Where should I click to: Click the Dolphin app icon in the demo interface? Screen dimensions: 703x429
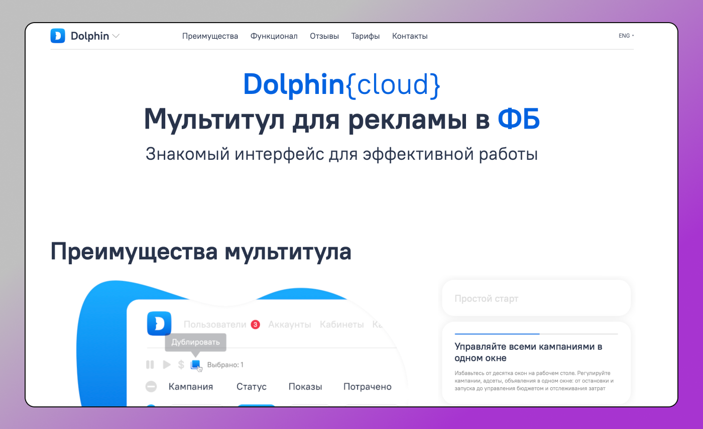(159, 324)
